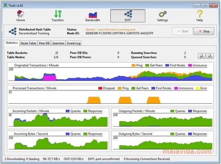Open the Transfers section

click(57, 16)
